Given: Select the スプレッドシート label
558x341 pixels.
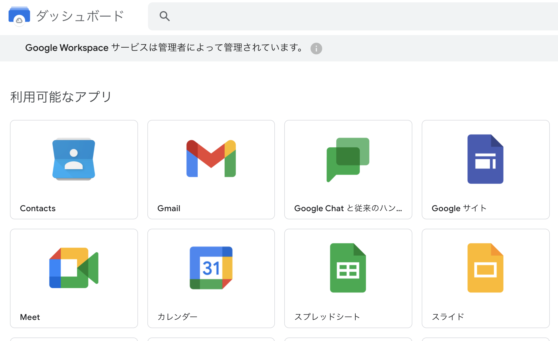Looking at the screenshot, I should point(327,317).
